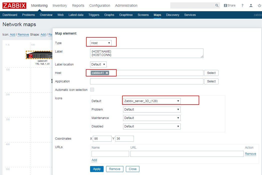Screen dimensions: 262x175
Task: Open the help question mark icon
Action: pos(242,5)
